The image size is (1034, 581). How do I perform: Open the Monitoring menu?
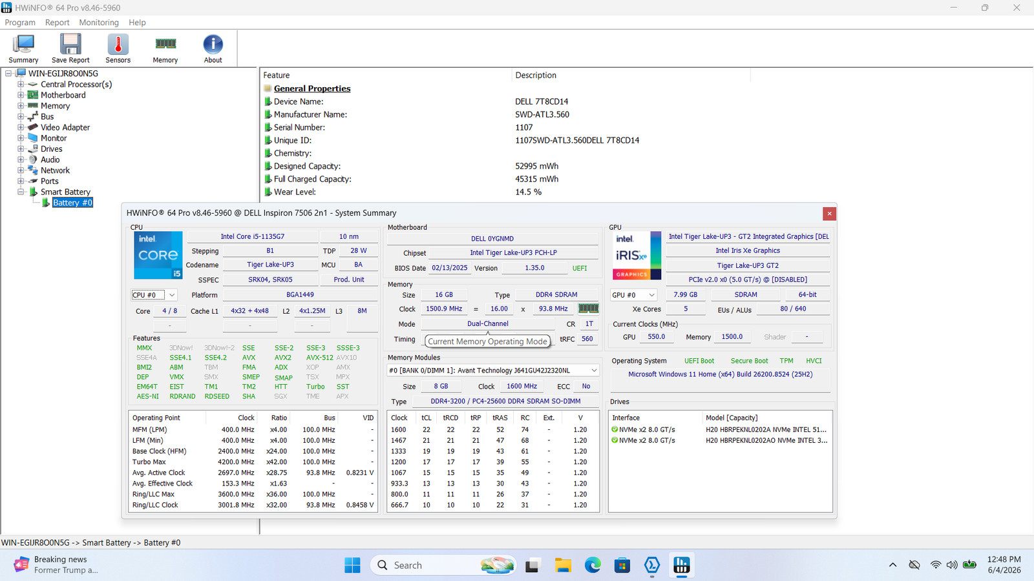click(x=99, y=23)
